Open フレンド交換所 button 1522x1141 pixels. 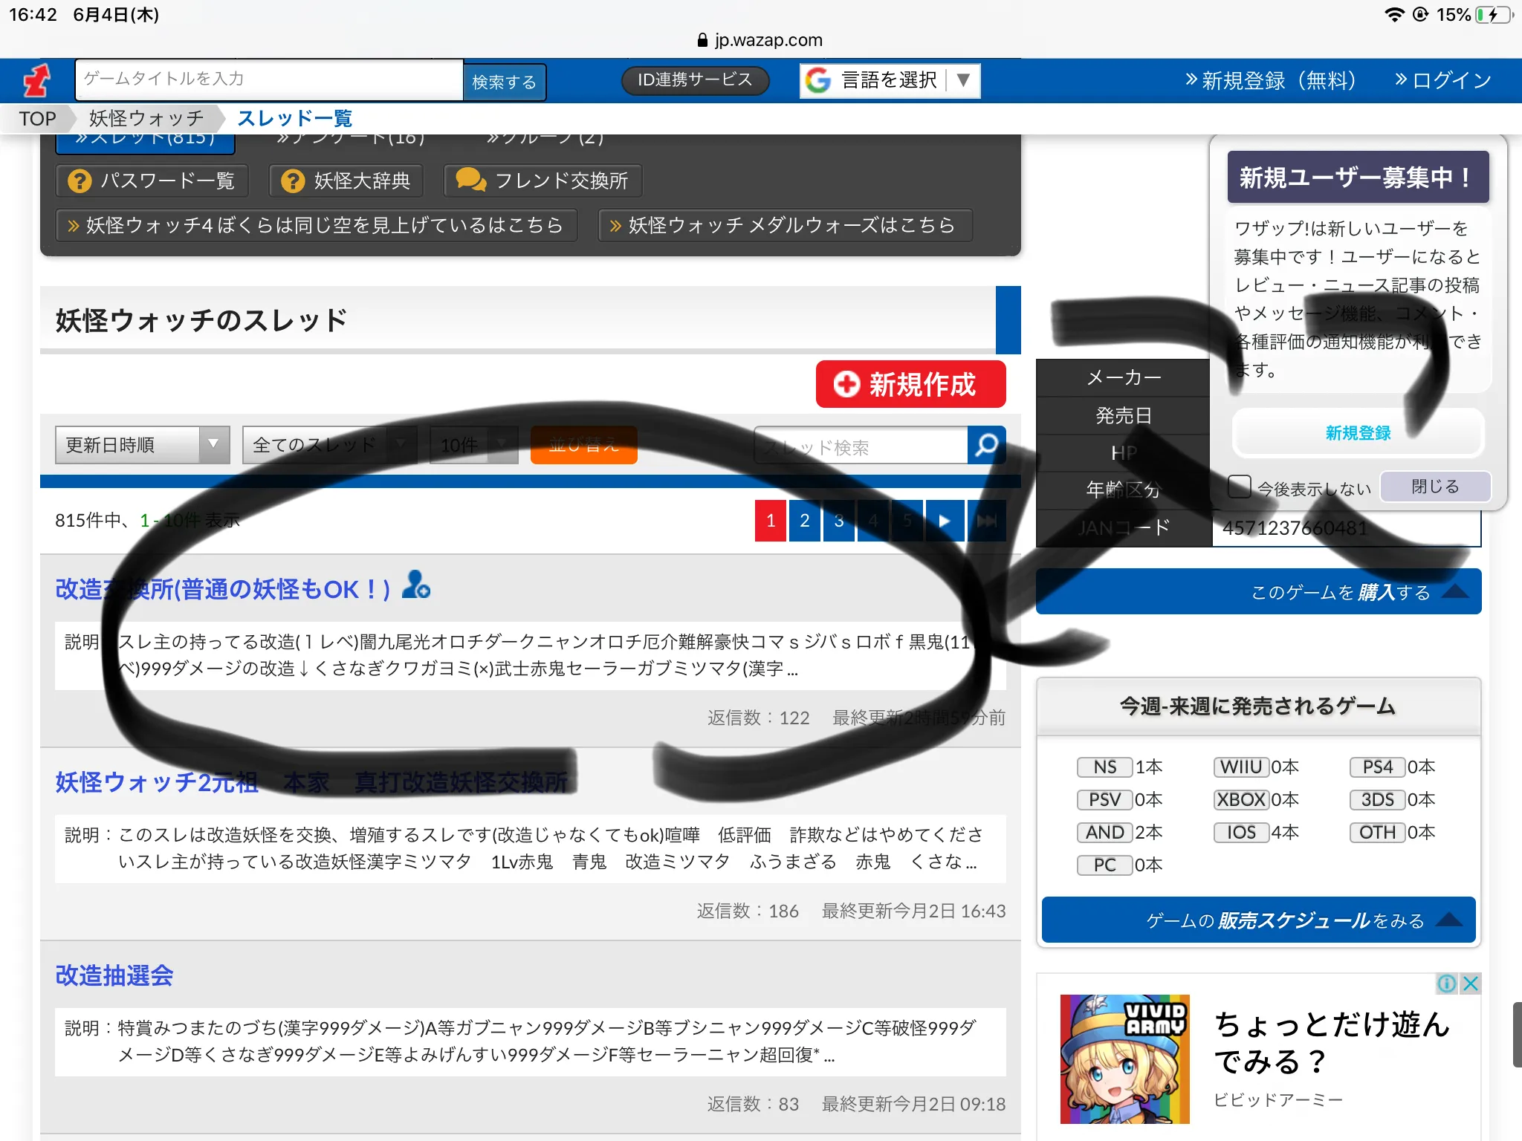click(x=543, y=181)
